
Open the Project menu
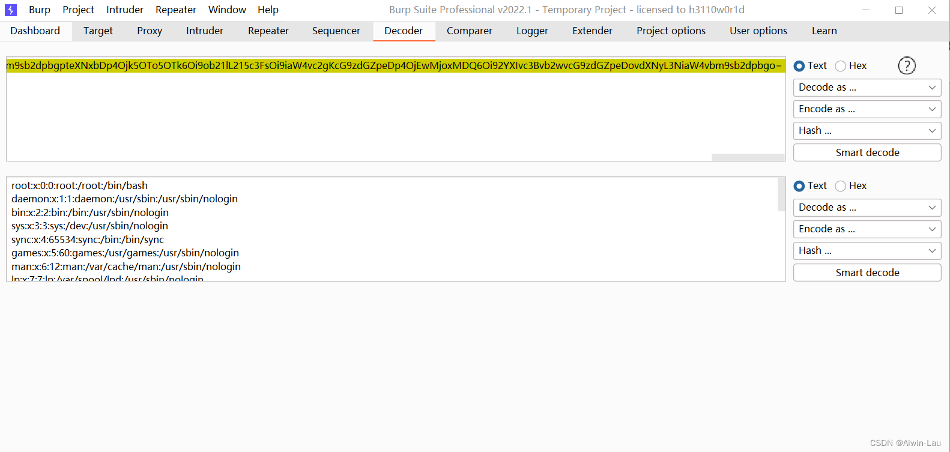coord(78,10)
